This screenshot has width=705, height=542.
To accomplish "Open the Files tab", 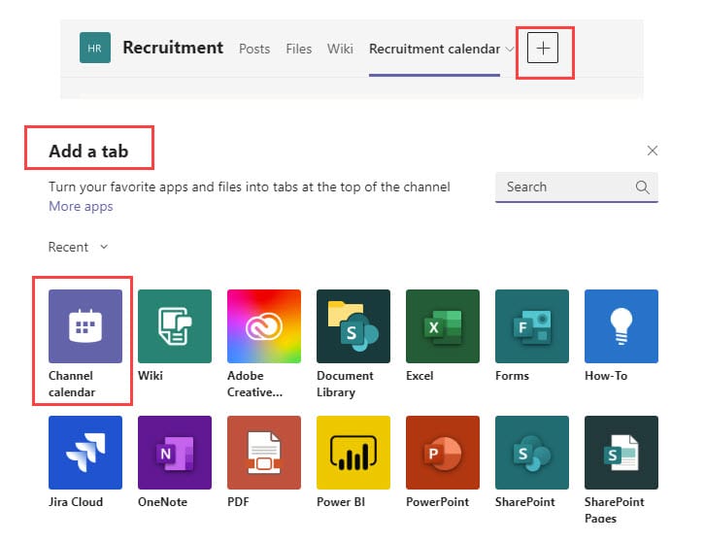I will [x=299, y=49].
